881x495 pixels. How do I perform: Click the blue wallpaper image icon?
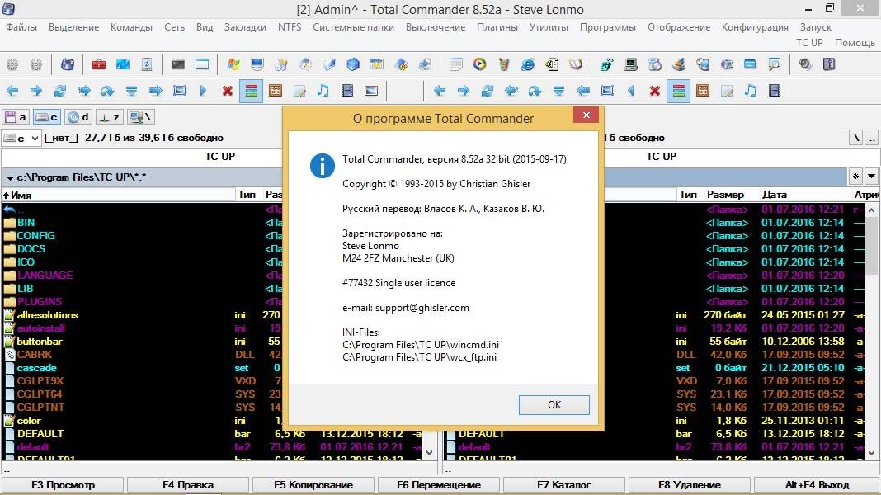(x=122, y=64)
